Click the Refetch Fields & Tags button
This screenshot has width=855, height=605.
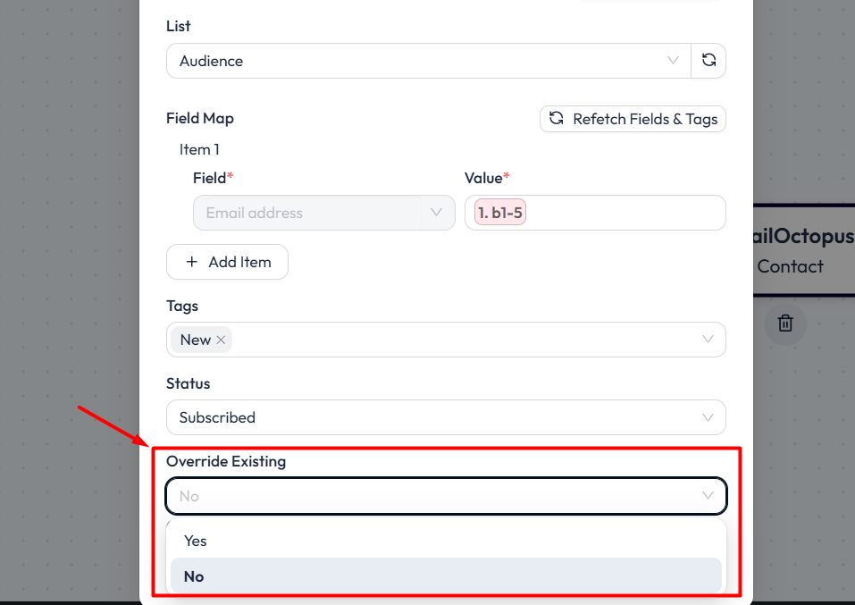point(633,119)
